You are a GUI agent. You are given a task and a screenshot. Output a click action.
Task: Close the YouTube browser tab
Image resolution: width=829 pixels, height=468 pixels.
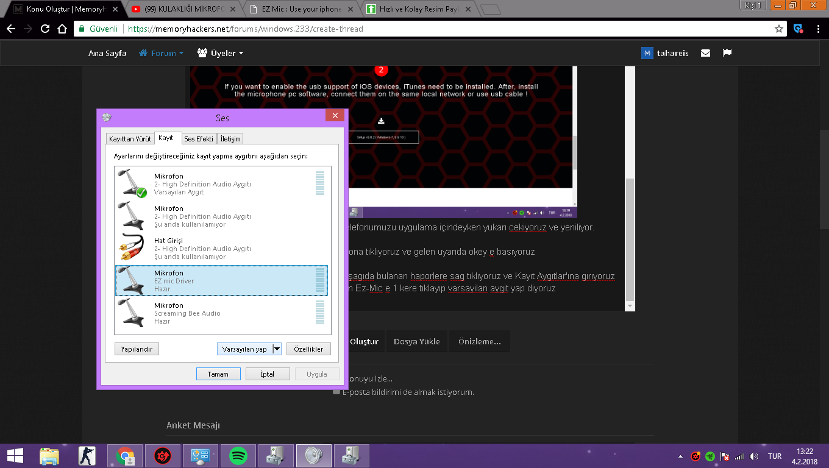[x=232, y=9]
